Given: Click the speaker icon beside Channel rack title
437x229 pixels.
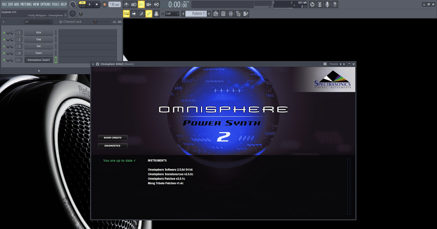Looking at the screenshot, I should (x=60, y=22).
